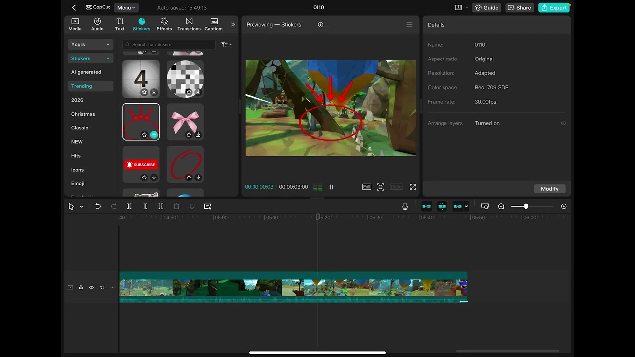Click the timeline zoom slider
The image size is (635, 357).
point(532,207)
